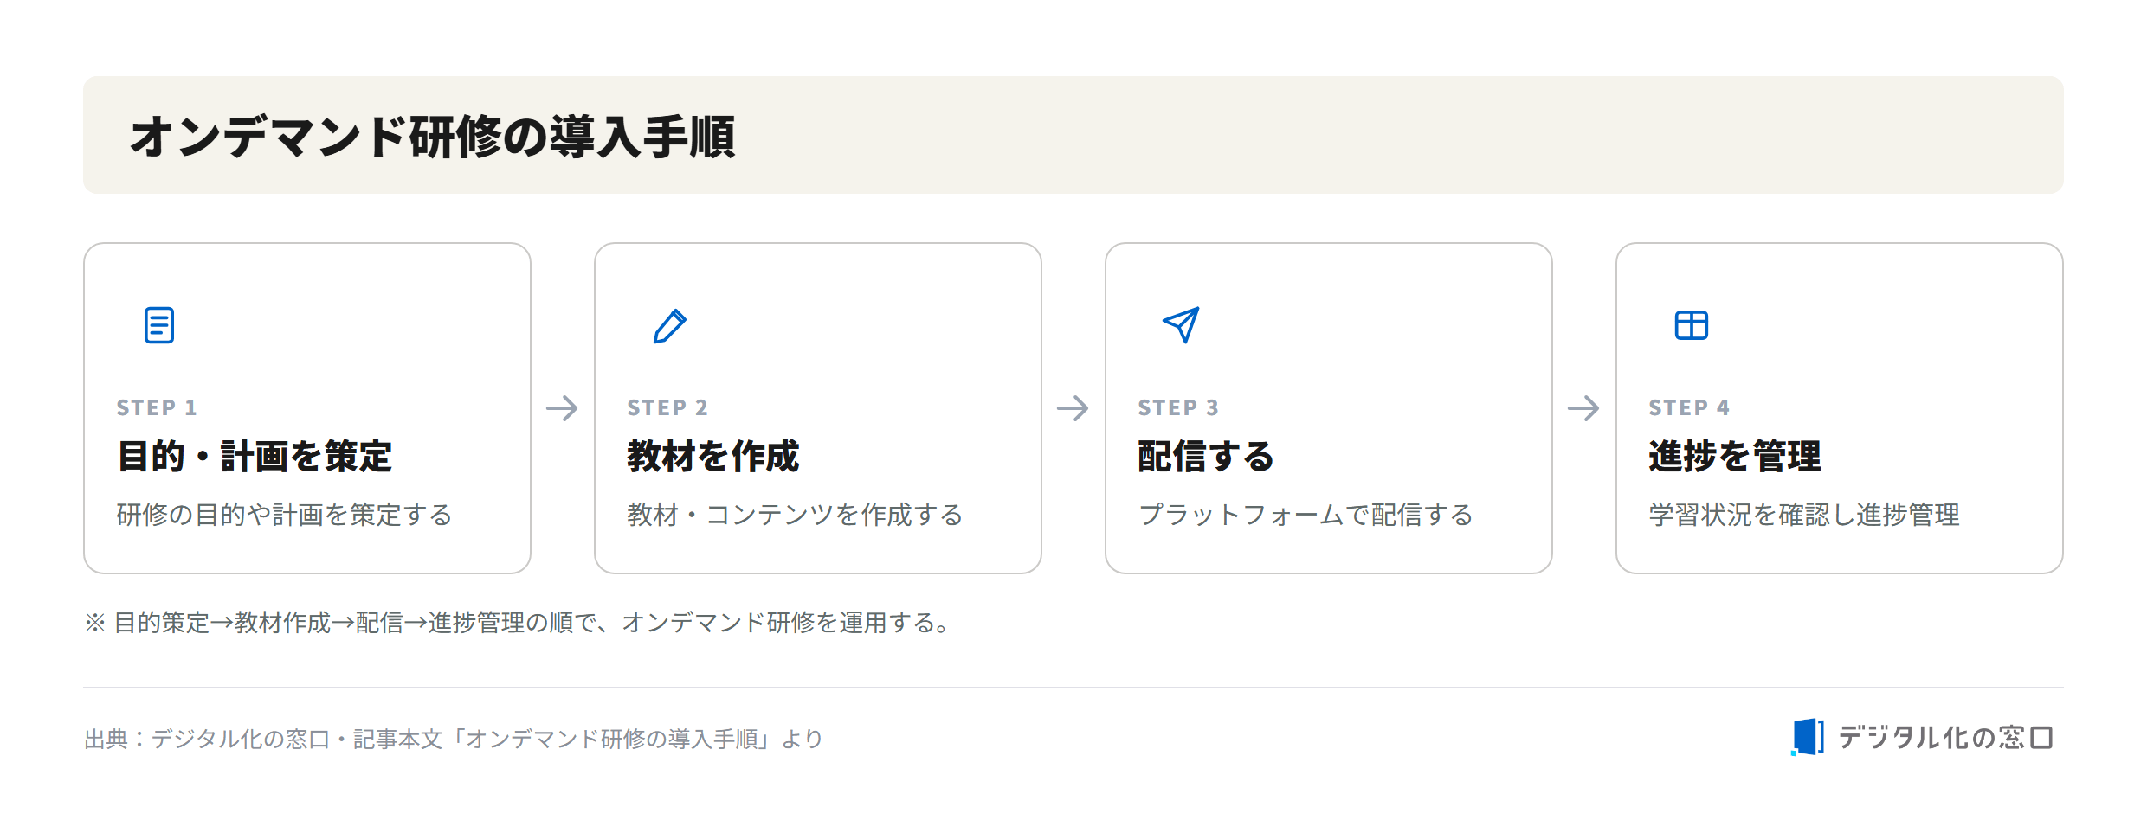Click the pencil icon in Step 2 card
Screen dimensions: 2147x839
pyautogui.click(x=670, y=325)
